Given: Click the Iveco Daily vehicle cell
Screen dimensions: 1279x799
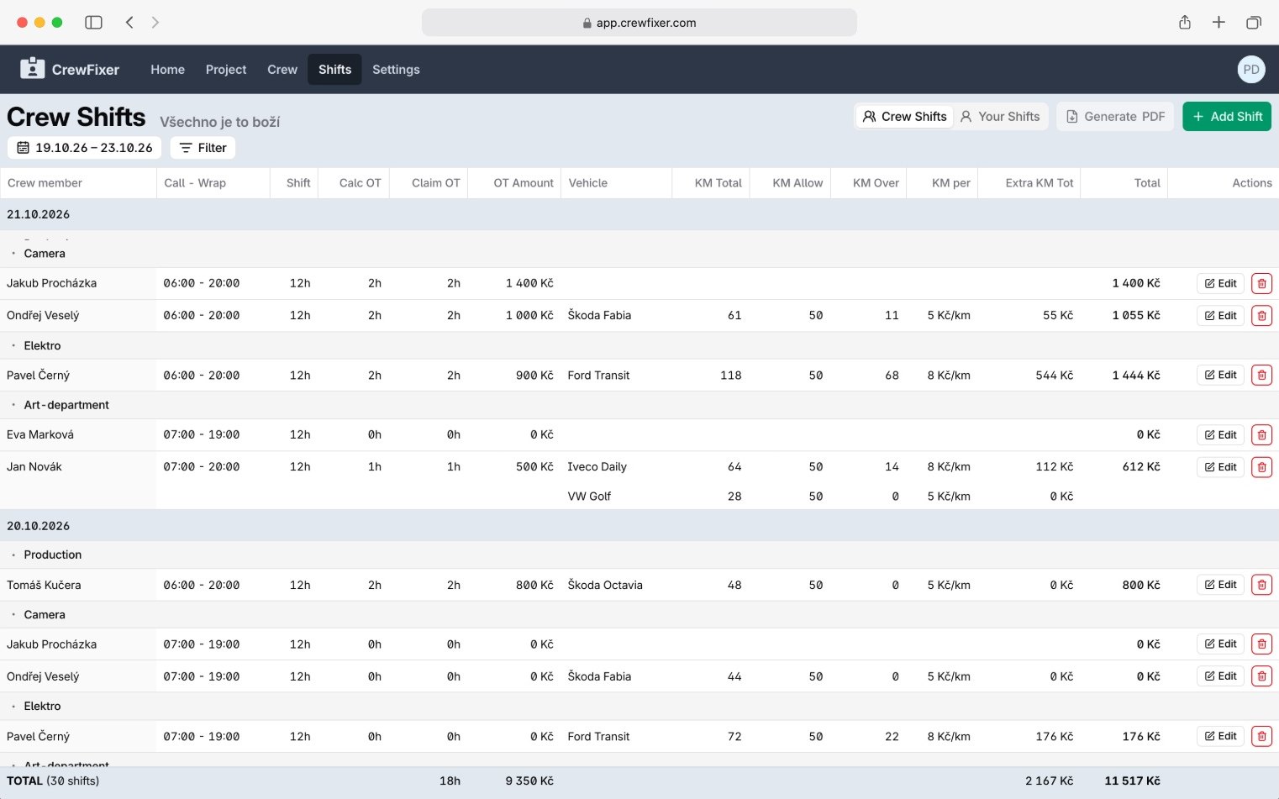Looking at the screenshot, I should (x=597, y=467).
